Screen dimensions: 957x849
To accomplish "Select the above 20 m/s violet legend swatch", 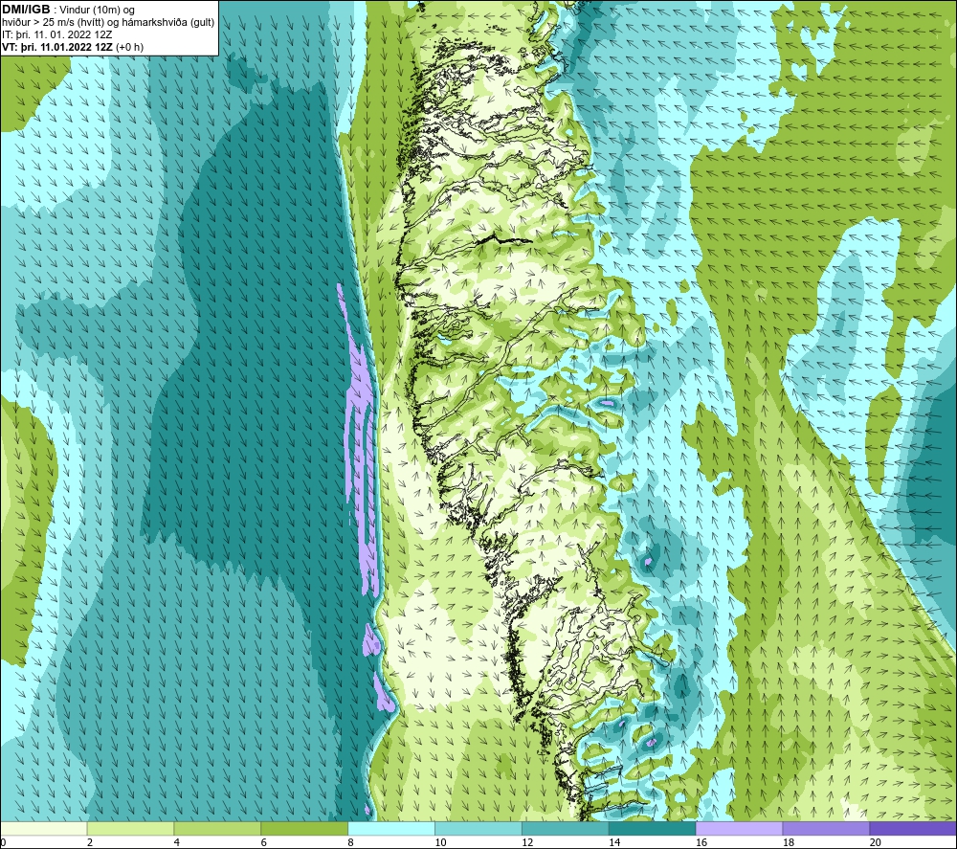I will pos(913,829).
